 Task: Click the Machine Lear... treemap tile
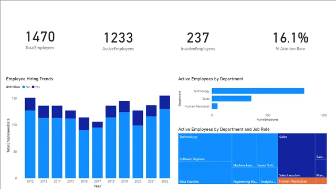244,151
